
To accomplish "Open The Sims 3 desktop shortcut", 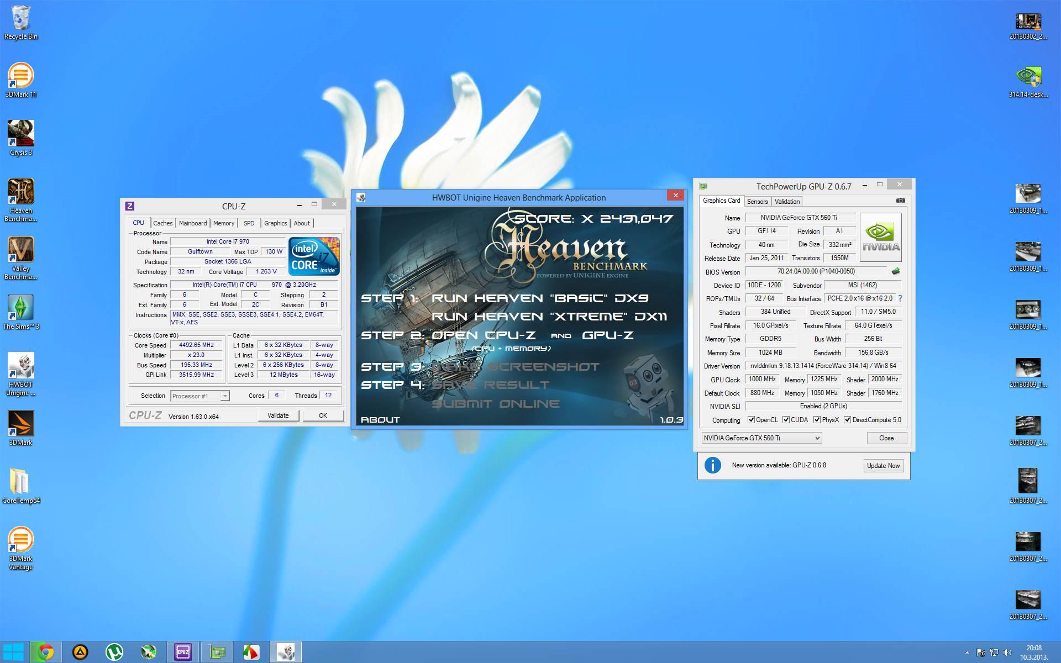I will click(x=20, y=312).
